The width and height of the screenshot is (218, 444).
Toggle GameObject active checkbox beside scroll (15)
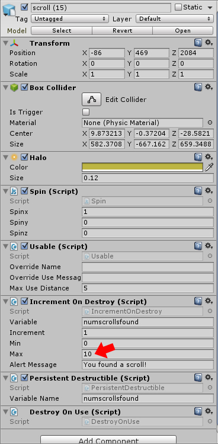[25, 7]
